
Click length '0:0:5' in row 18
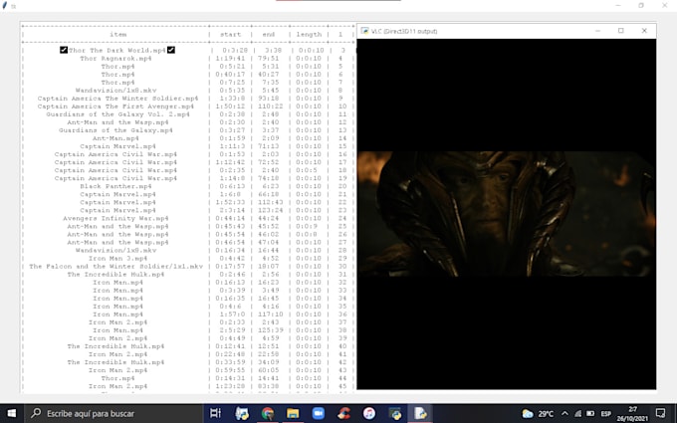point(307,170)
